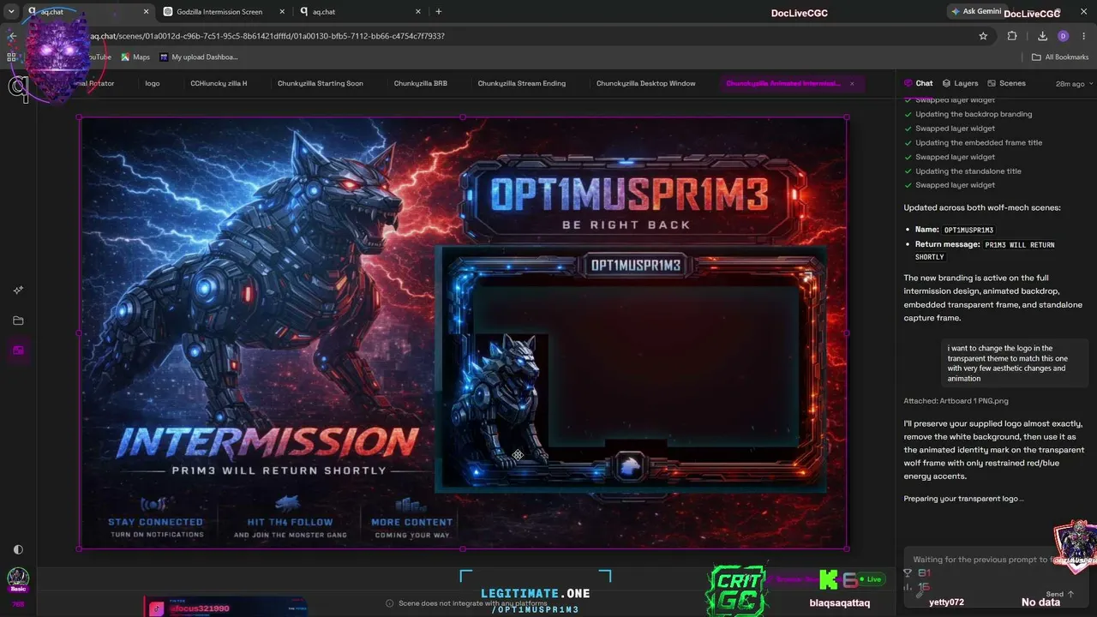1097x617 pixels.
Task: Open the Chunkyzilla Starting Soon scene tab
Action: pyautogui.click(x=321, y=83)
